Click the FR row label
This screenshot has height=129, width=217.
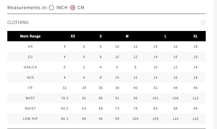coord(30,88)
